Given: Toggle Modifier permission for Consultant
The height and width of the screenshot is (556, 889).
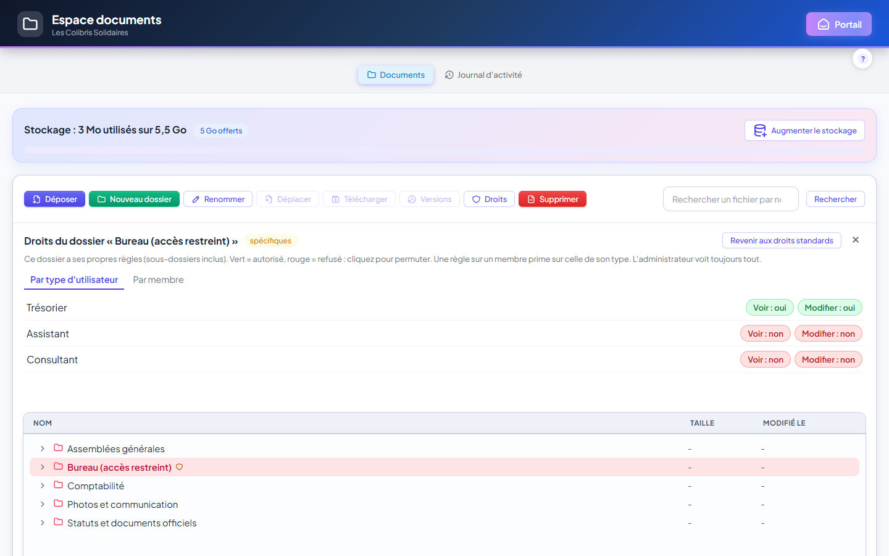Looking at the screenshot, I should pyautogui.click(x=828, y=360).
